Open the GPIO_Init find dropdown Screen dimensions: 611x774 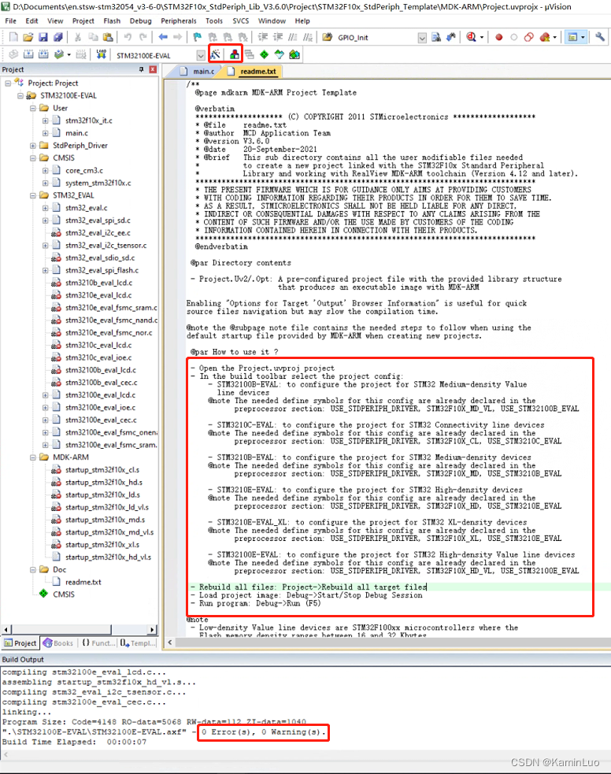[422, 38]
